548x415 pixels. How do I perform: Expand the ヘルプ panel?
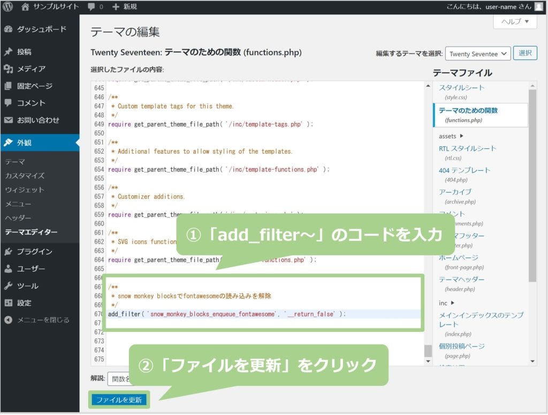tap(515, 21)
